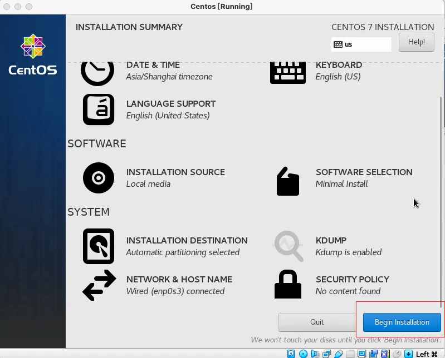Open Kdump magnifier icon
This screenshot has height=358, width=445.
pyautogui.click(x=288, y=246)
